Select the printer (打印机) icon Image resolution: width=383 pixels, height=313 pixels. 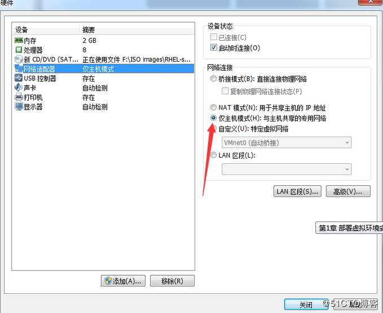(x=19, y=97)
